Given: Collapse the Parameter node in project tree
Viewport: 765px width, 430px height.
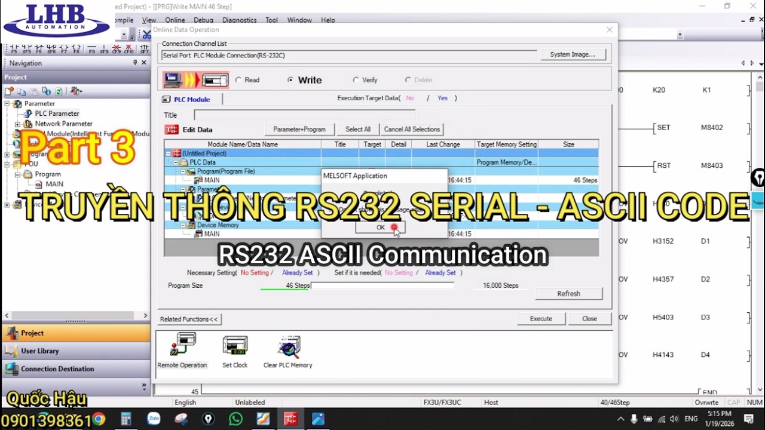Looking at the screenshot, I should [x=8, y=104].
